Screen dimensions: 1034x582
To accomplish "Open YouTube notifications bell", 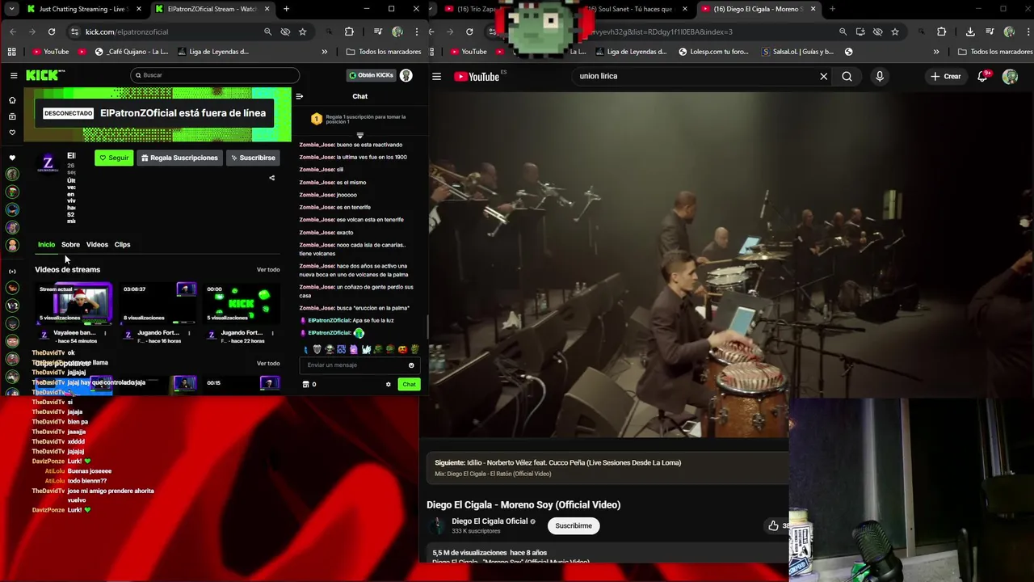I will [983, 77].
